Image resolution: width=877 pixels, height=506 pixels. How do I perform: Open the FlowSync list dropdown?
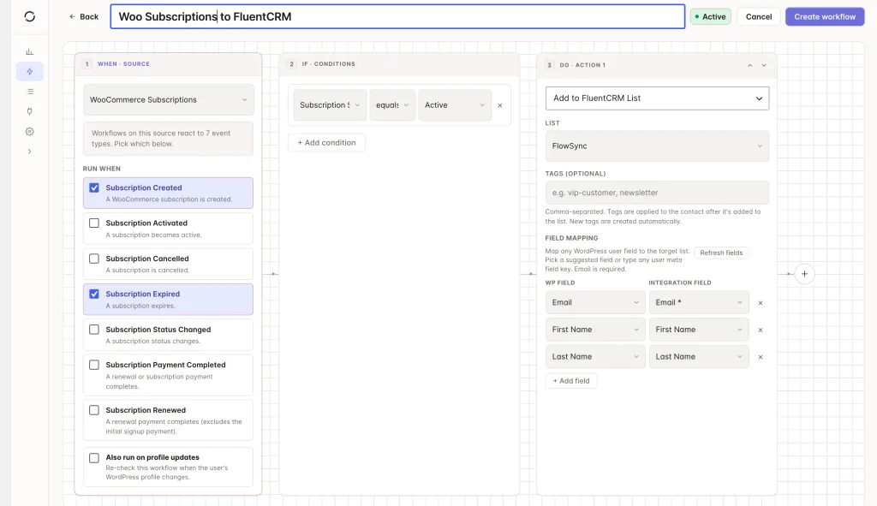click(x=657, y=146)
